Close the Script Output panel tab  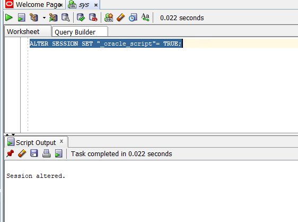tap(62, 141)
